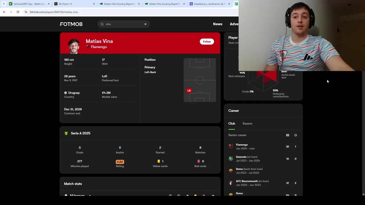Click the fotmob.com address bar URL
The height and width of the screenshot is (205, 365).
tap(54, 12)
